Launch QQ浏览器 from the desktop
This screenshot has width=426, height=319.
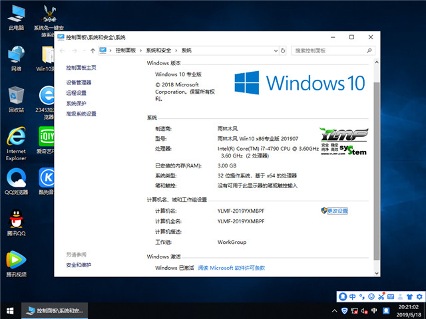coord(16,181)
